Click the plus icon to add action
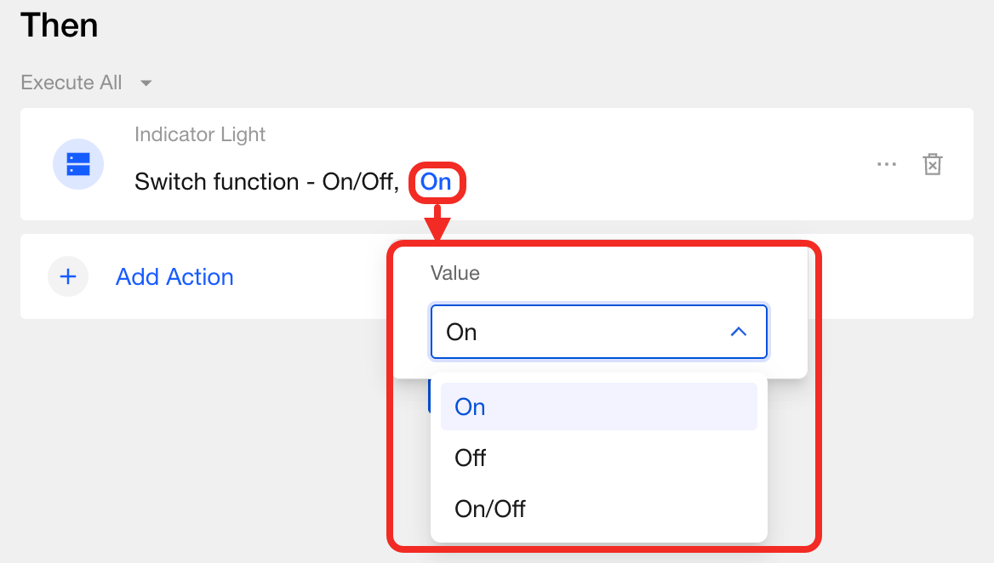Viewport: 994px width, 563px height. coord(68,276)
